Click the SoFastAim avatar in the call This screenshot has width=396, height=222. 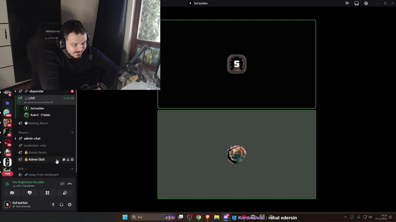tap(237, 64)
